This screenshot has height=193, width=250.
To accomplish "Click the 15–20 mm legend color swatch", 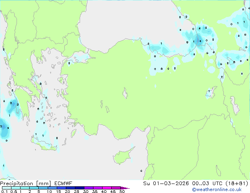I will (61, 188).
